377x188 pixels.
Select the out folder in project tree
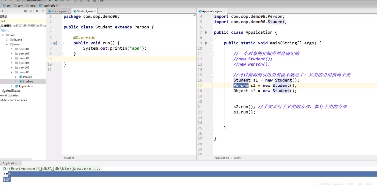(x=3, y=21)
